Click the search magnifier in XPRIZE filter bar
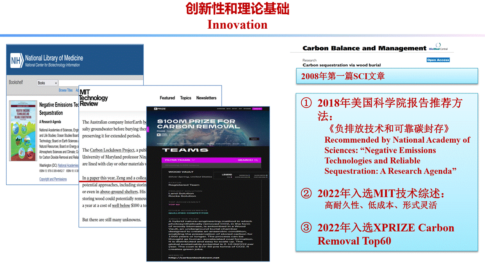 pyautogui.click(x=255, y=160)
